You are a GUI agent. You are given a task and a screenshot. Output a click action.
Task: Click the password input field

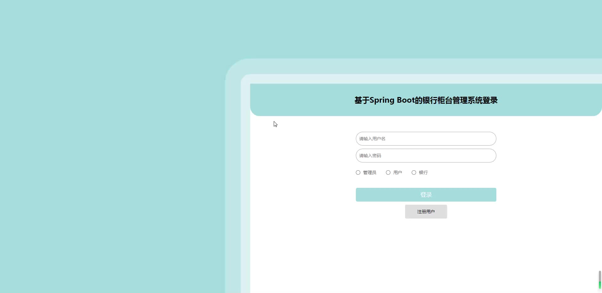[x=426, y=156]
